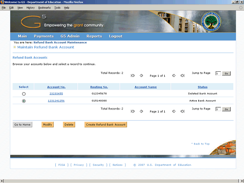Go to next page in bottom pager

point(174,111)
